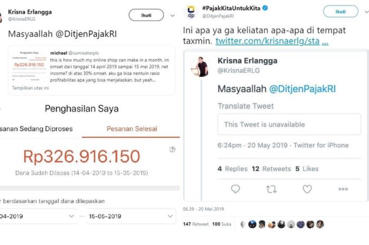Viewport: 369px width, 245px height.
Task: Open the twitter.com/krisnaerlg link
Action: 267,41
